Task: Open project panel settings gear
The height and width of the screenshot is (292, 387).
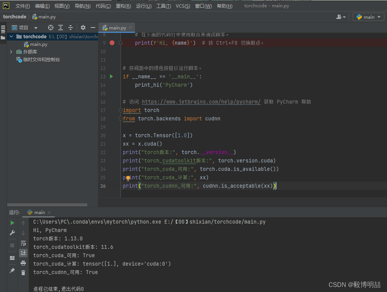Action: [x=83, y=28]
